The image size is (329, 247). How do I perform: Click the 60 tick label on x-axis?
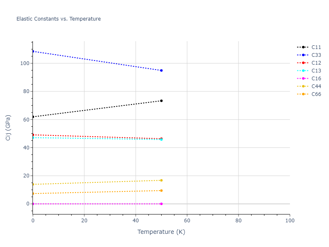click(x=187, y=221)
